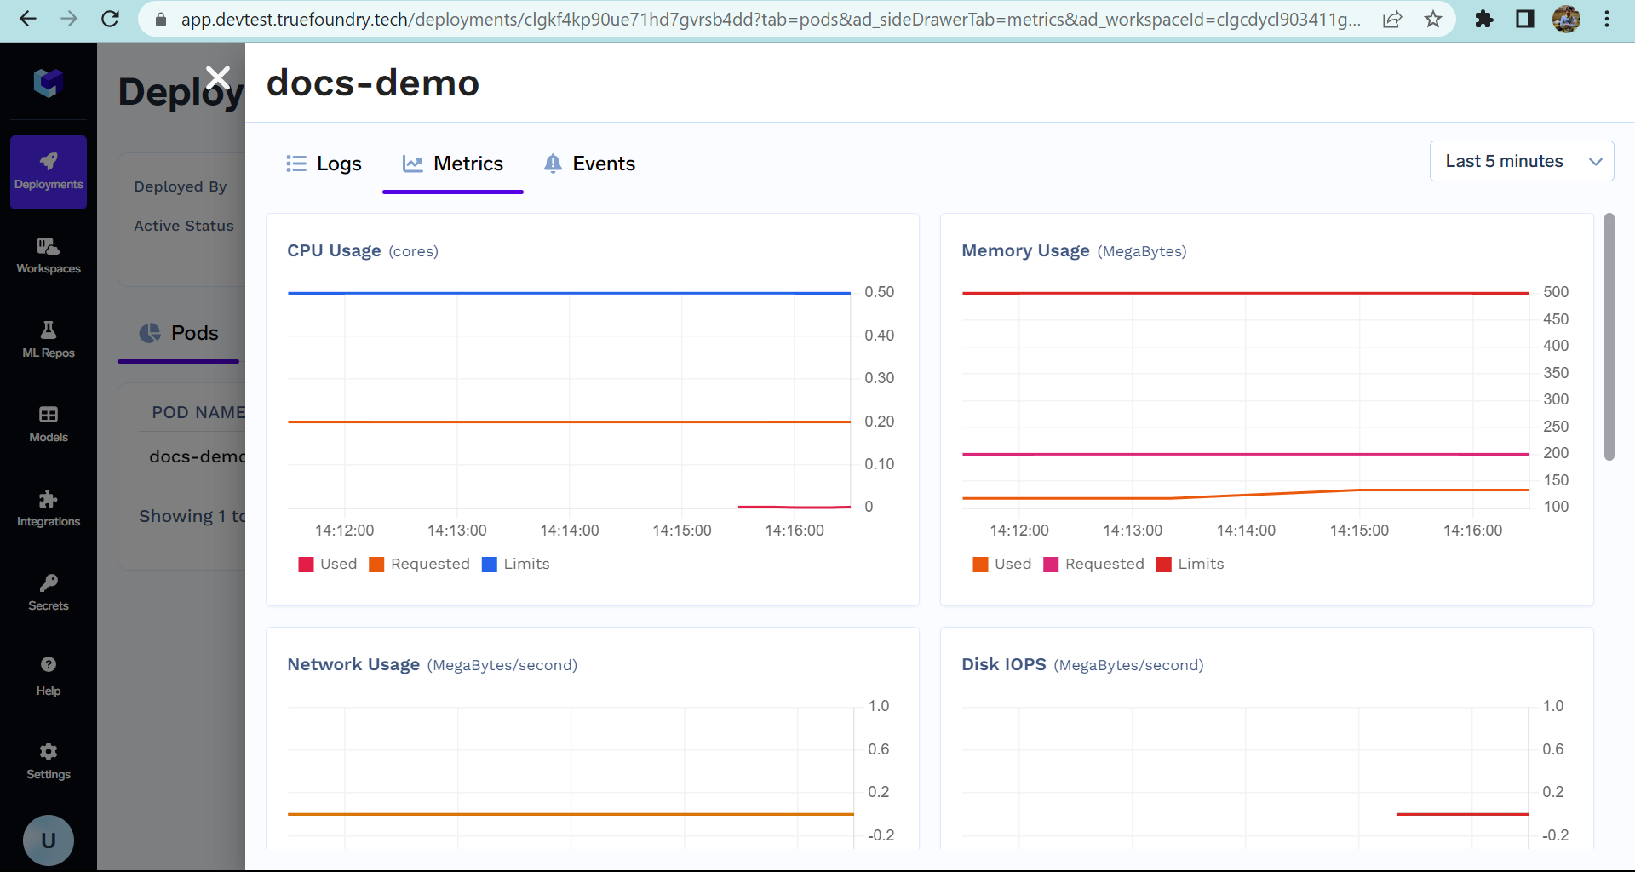Click the TrueFoundry logo icon
The width and height of the screenshot is (1635, 872).
49,83
